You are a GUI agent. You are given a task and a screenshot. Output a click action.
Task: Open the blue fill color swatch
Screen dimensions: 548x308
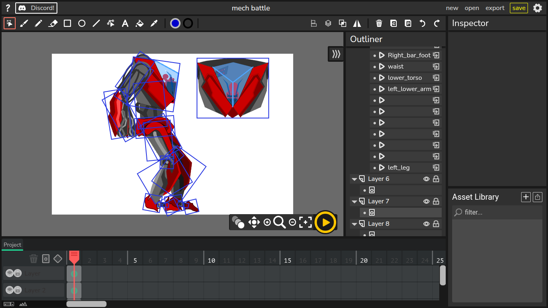click(175, 24)
